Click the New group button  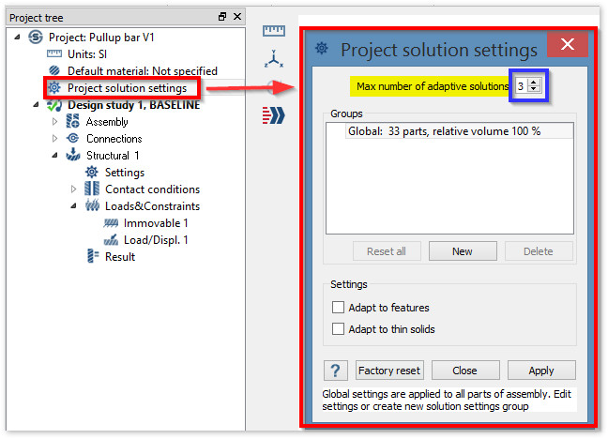point(463,251)
